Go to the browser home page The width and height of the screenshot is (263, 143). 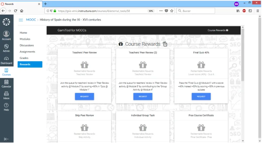click(22, 11)
